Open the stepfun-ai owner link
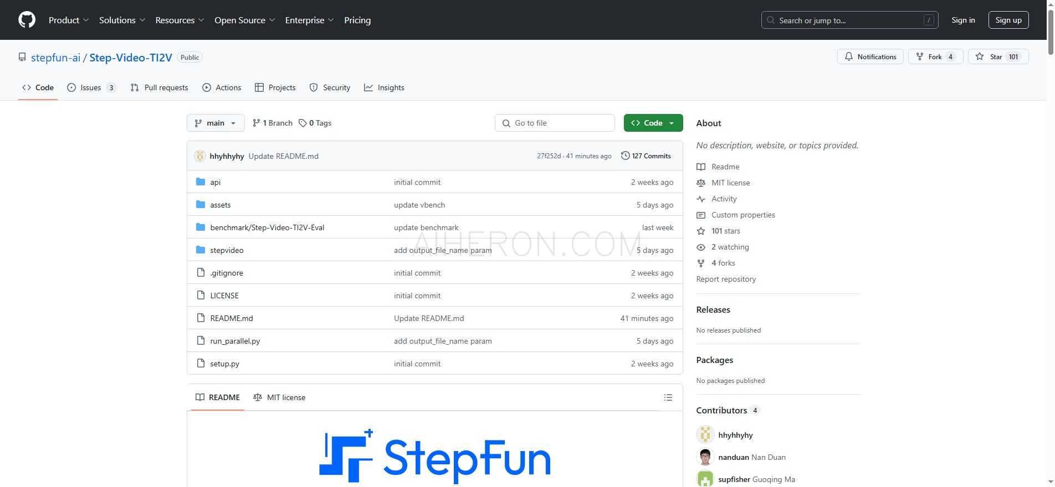 pyautogui.click(x=55, y=58)
